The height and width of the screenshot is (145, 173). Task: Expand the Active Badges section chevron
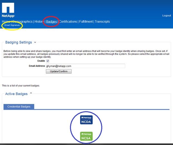(x=31, y=93)
